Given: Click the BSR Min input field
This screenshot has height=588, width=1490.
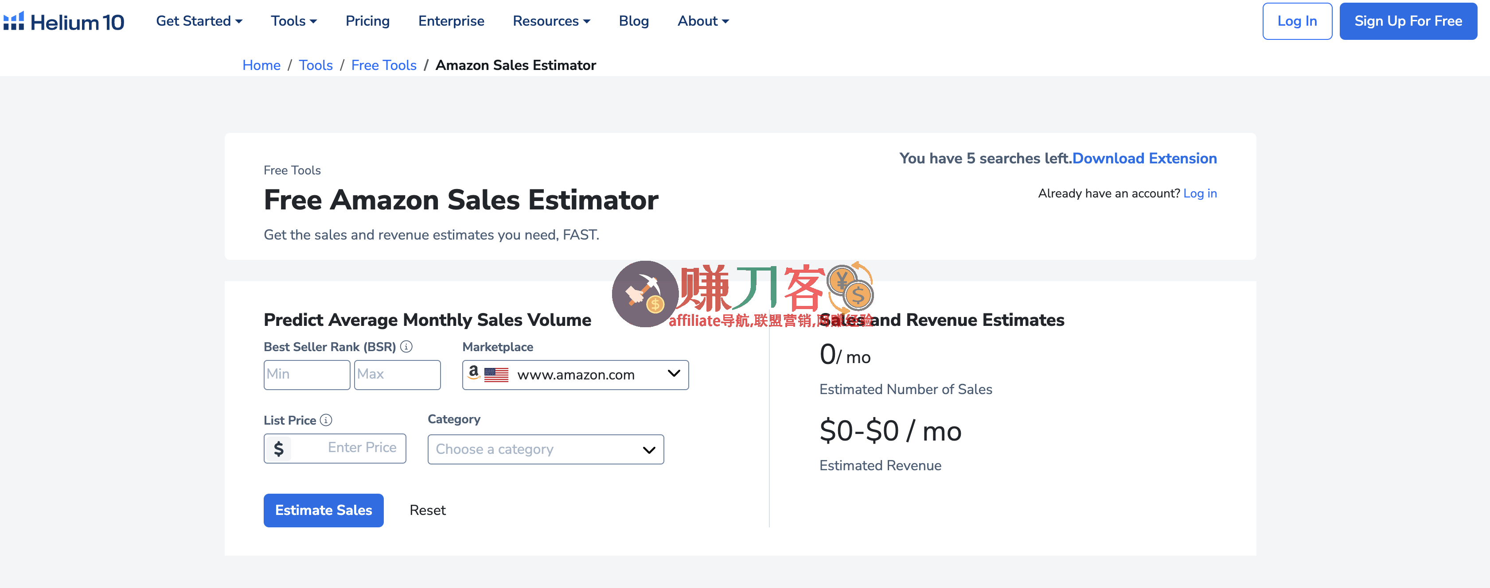Looking at the screenshot, I should [307, 375].
